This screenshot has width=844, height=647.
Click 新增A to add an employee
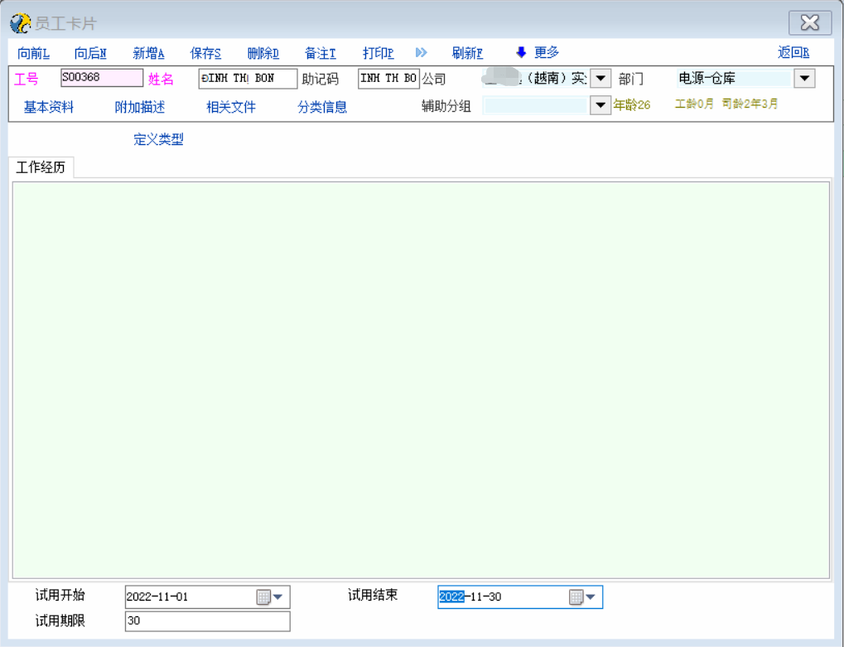click(148, 53)
